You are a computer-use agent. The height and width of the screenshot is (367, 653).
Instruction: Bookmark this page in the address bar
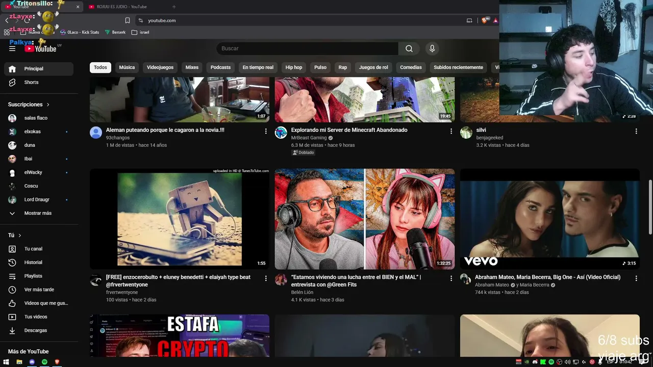click(128, 20)
